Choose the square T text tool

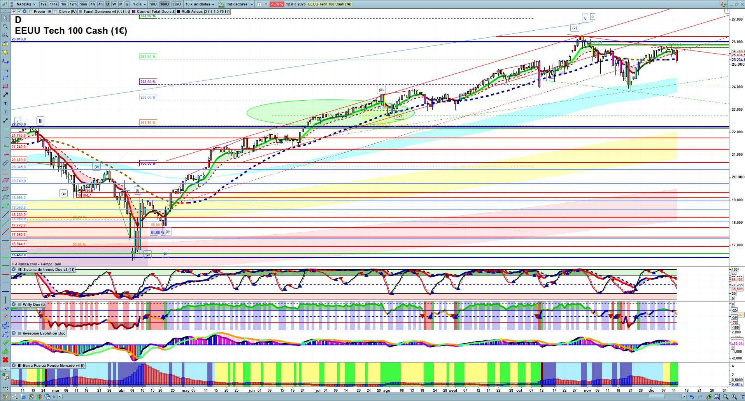coord(5,103)
